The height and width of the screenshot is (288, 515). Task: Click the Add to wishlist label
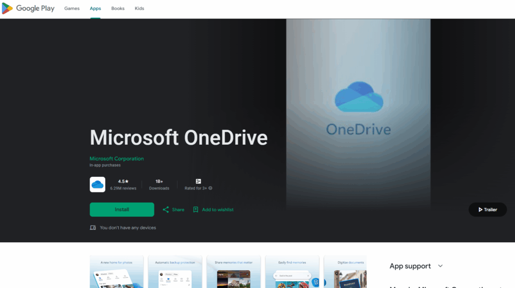point(218,210)
